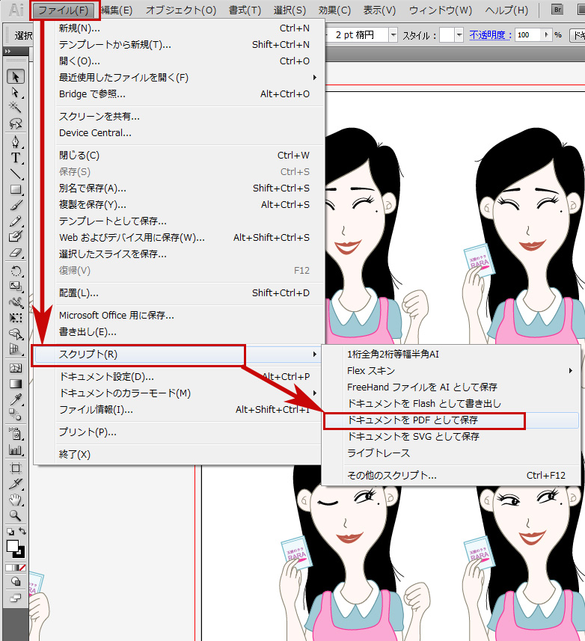The height and width of the screenshot is (641, 585).
Task: Select the Zoom magnifier tool
Action: [16, 515]
